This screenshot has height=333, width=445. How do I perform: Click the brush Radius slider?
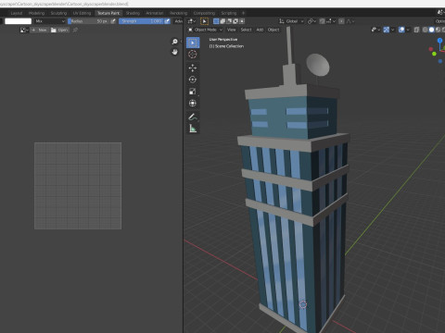(x=89, y=21)
